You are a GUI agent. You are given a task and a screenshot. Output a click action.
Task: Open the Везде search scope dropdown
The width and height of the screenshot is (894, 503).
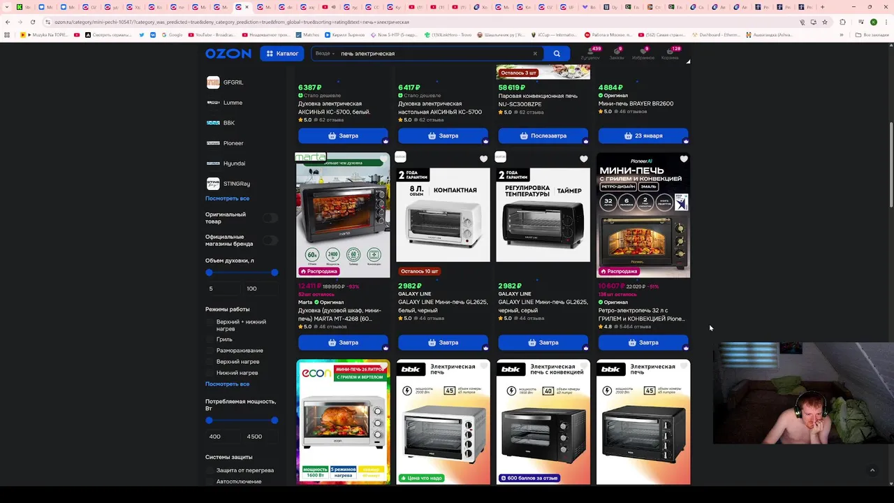click(x=325, y=54)
